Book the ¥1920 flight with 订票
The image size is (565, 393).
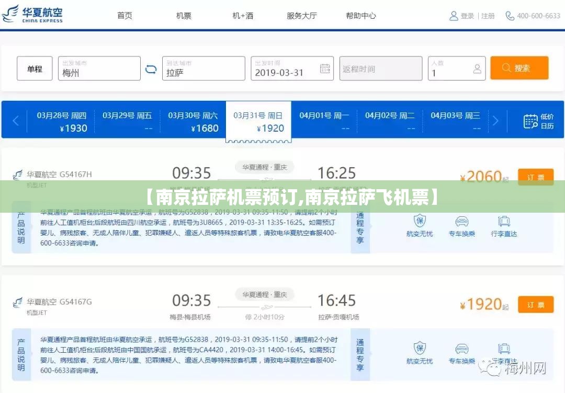click(x=535, y=304)
